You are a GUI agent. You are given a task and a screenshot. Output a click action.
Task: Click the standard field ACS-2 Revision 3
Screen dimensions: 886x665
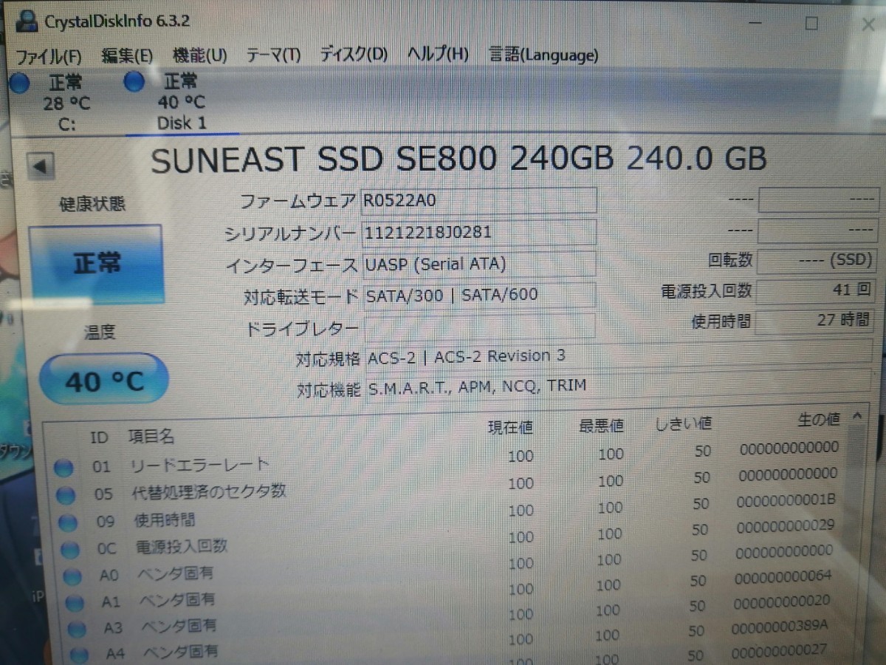pyautogui.click(x=619, y=355)
